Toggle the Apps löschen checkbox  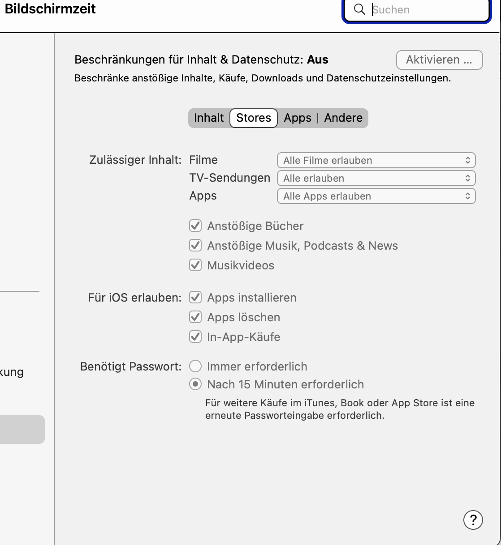tap(195, 317)
